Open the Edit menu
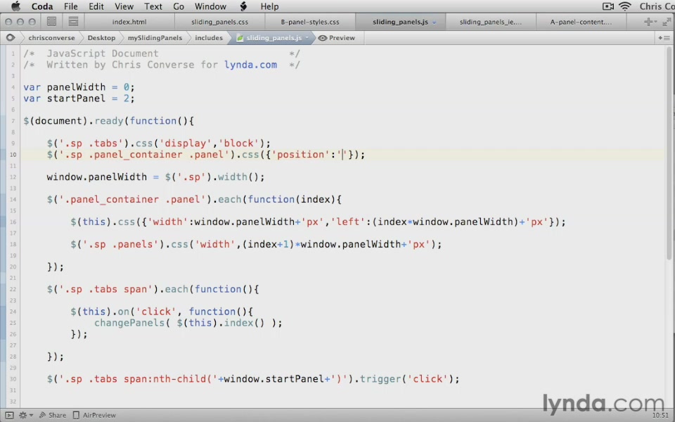Viewport: 675px width, 422px height. tap(96, 6)
